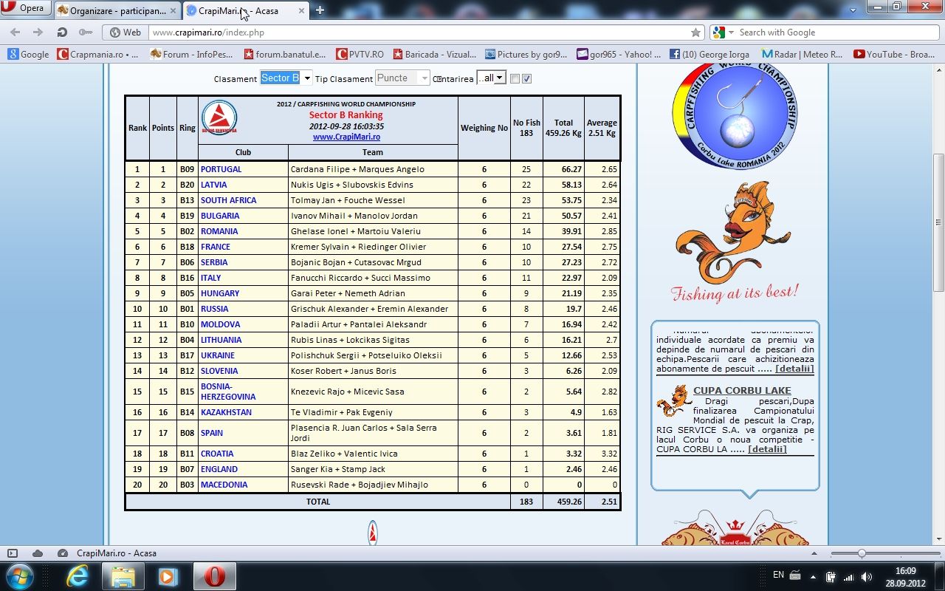Screen dimensions: 945x591
Task: Bookmark page using the star icon
Action: pos(695,33)
